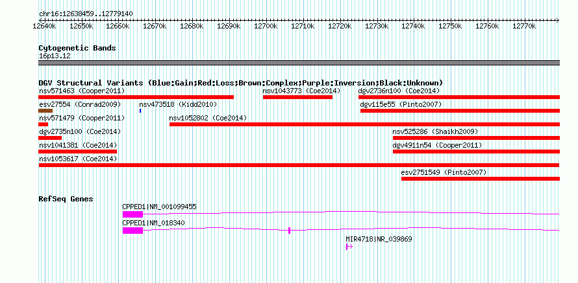The width and height of the screenshot is (578, 283).
Task: Click the ruler's left end arrow
Action: [40, 20]
